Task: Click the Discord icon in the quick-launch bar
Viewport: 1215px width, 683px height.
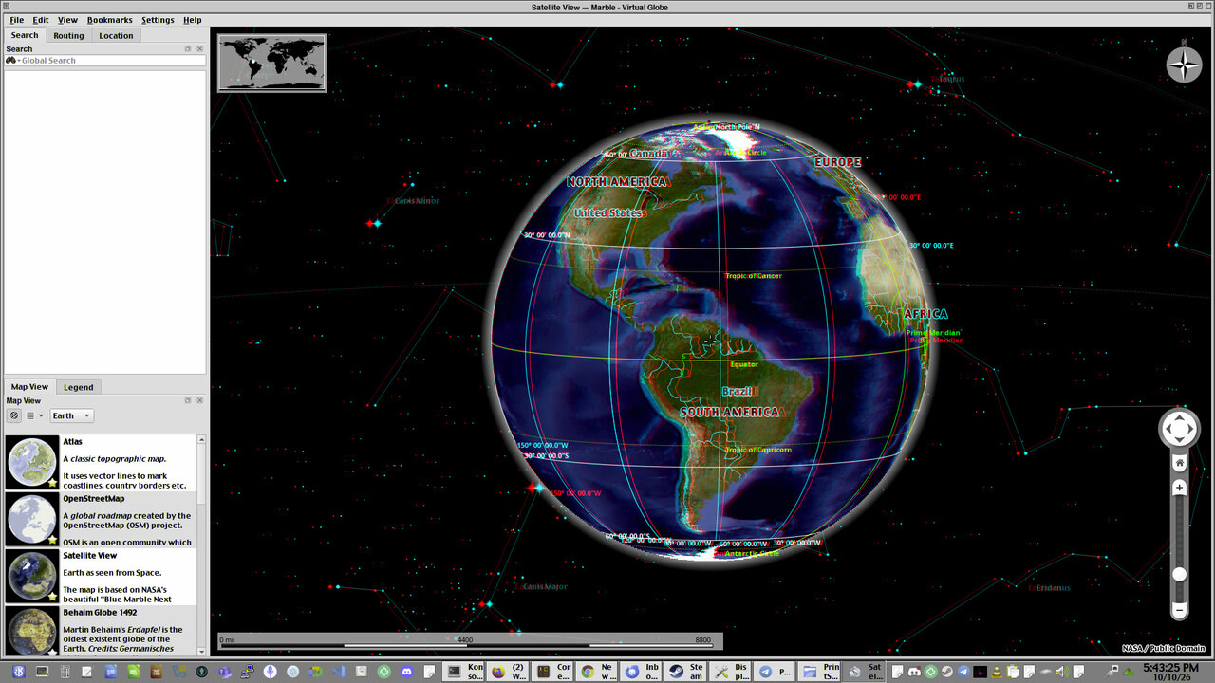Action: [x=405, y=672]
